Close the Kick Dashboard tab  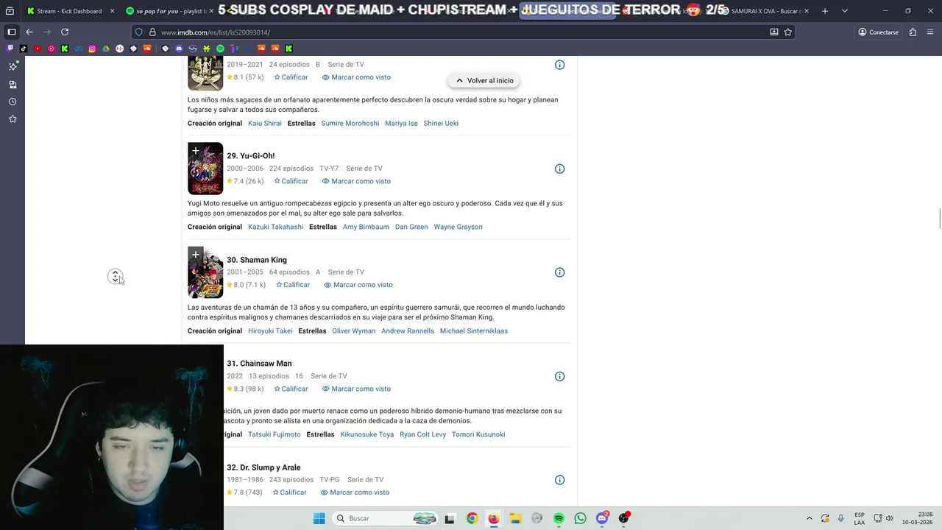[112, 11]
